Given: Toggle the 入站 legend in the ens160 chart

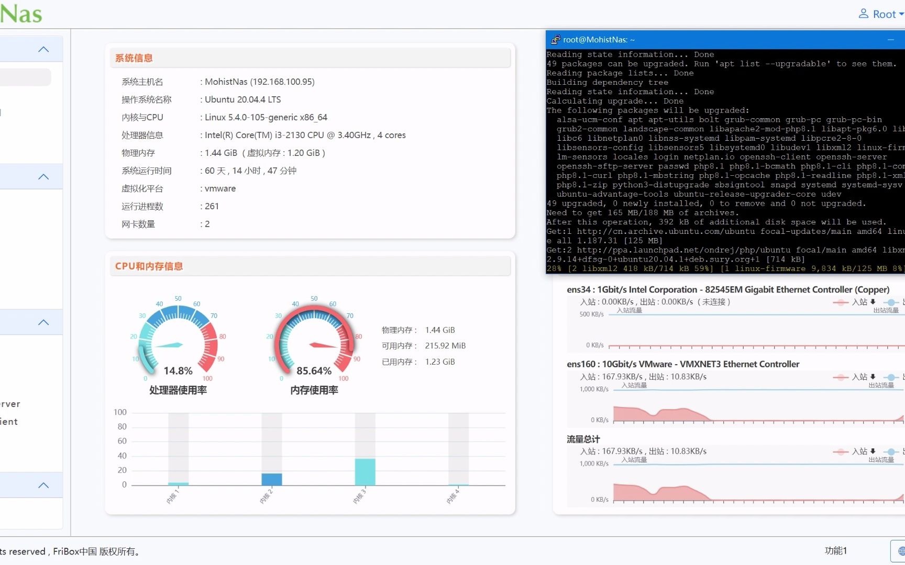Looking at the screenshot, I should pyautogui.click(x=854, y=377).
